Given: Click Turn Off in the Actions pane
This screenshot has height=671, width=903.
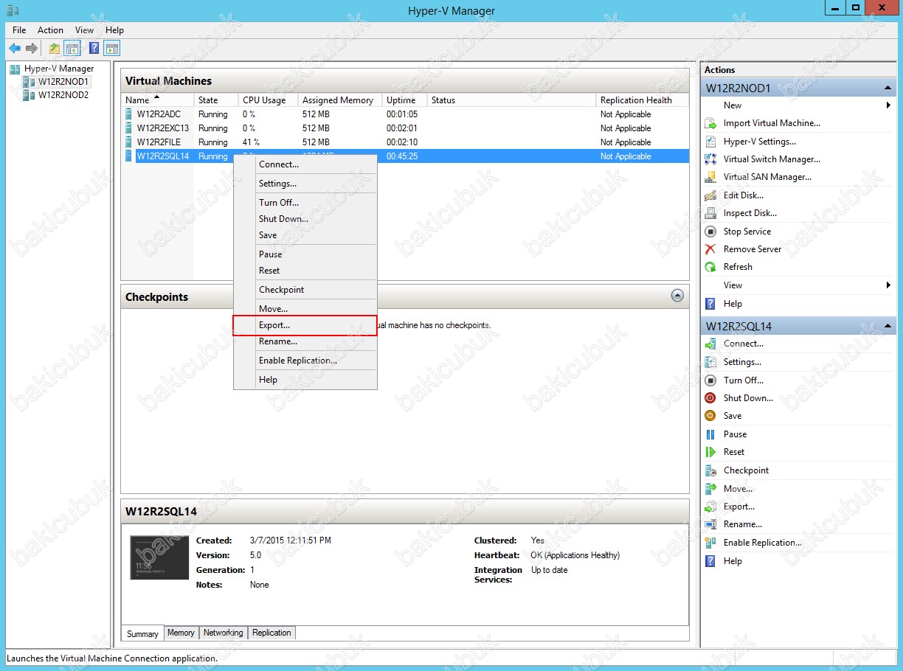Looking at the screenshot, I should click(x=744, y=380).
